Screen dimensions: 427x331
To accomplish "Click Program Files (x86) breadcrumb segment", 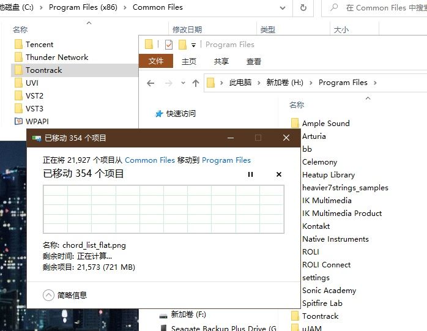I will click(83, 7).
